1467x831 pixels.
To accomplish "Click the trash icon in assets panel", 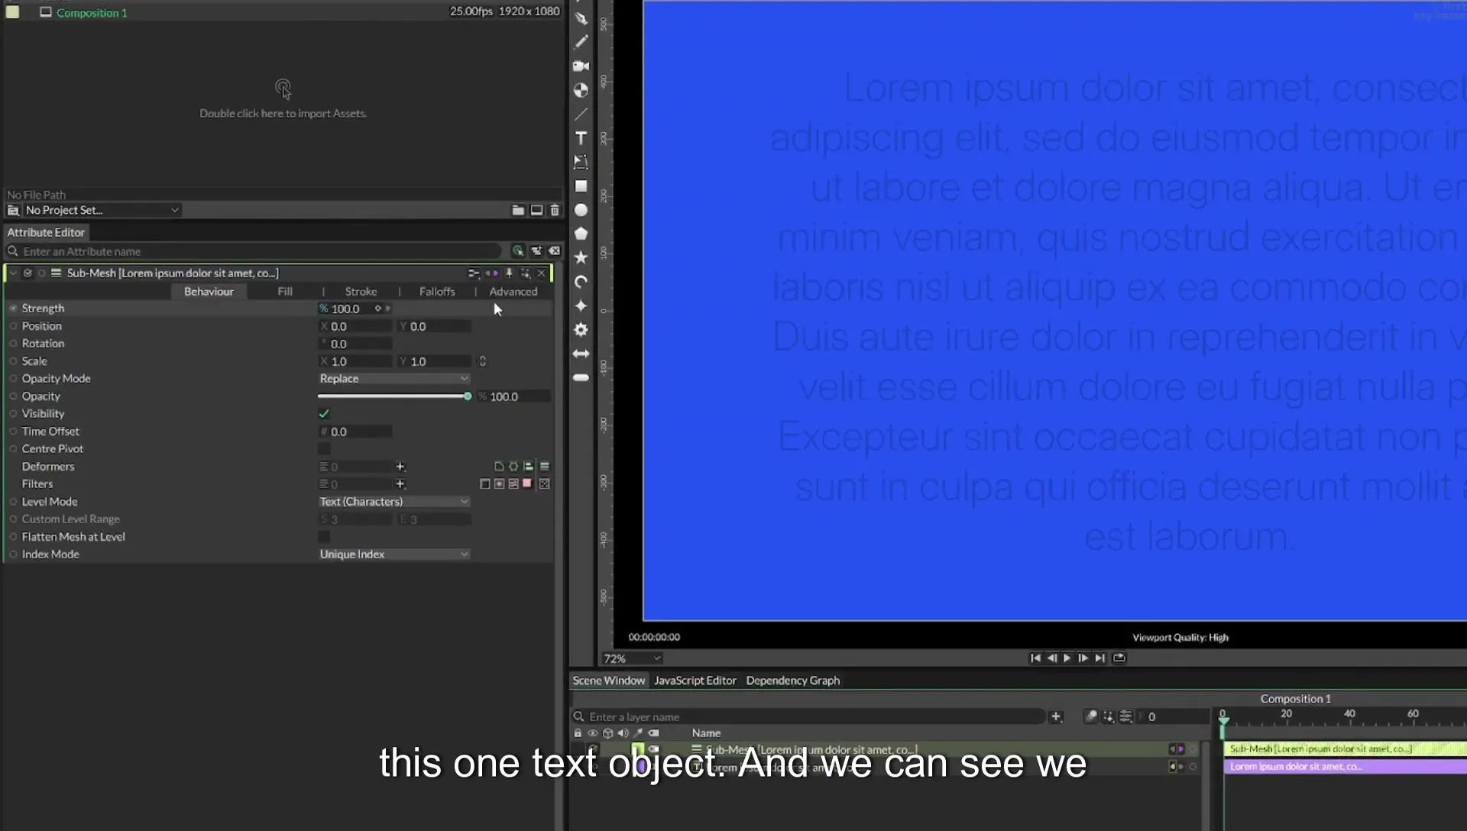I will 555,210.
